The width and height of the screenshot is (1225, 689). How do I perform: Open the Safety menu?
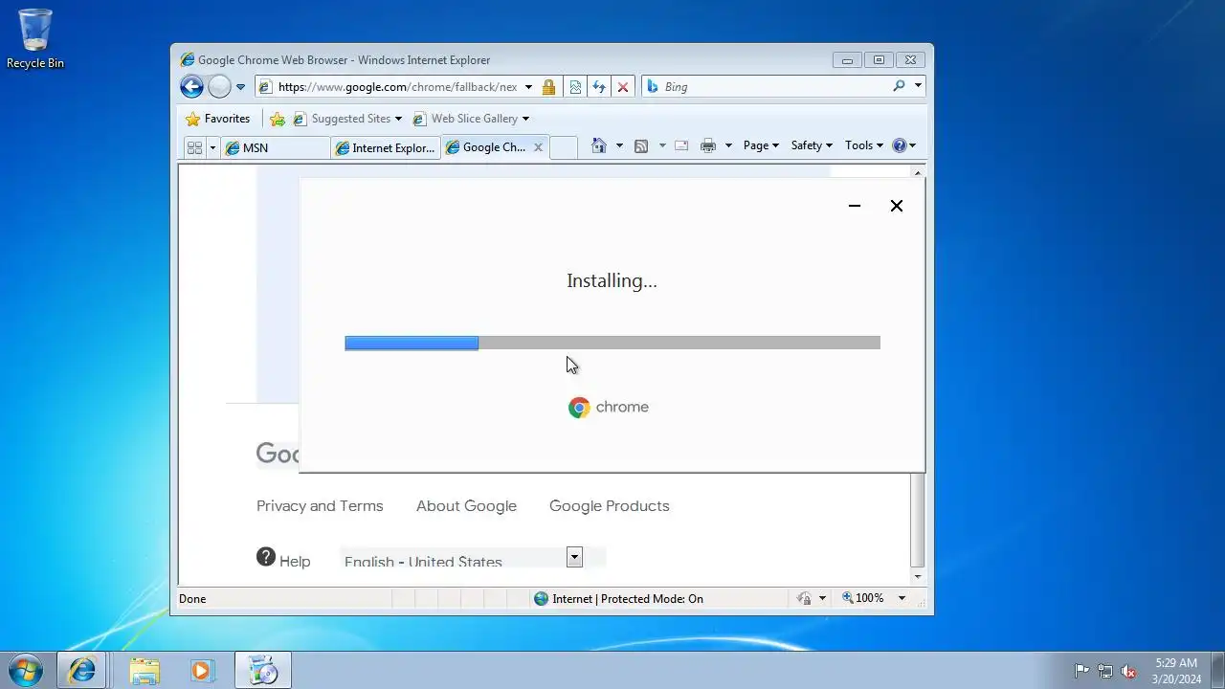coord(812,145)
